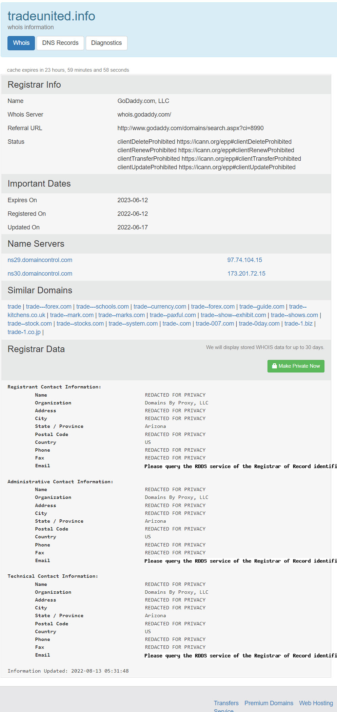
Task: Click the clientTransferProhibited status line
Action: point(209,159)
